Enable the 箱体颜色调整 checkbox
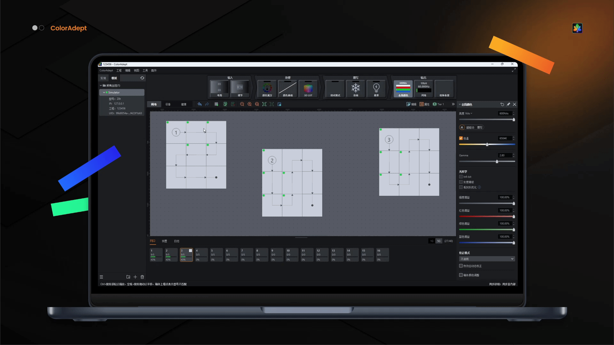Viewport: 614px width, 345px height. 461,275
